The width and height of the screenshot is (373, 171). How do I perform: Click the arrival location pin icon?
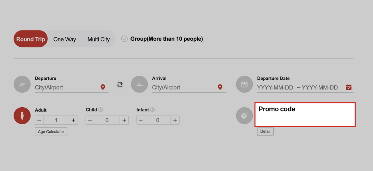pos(220,87)
